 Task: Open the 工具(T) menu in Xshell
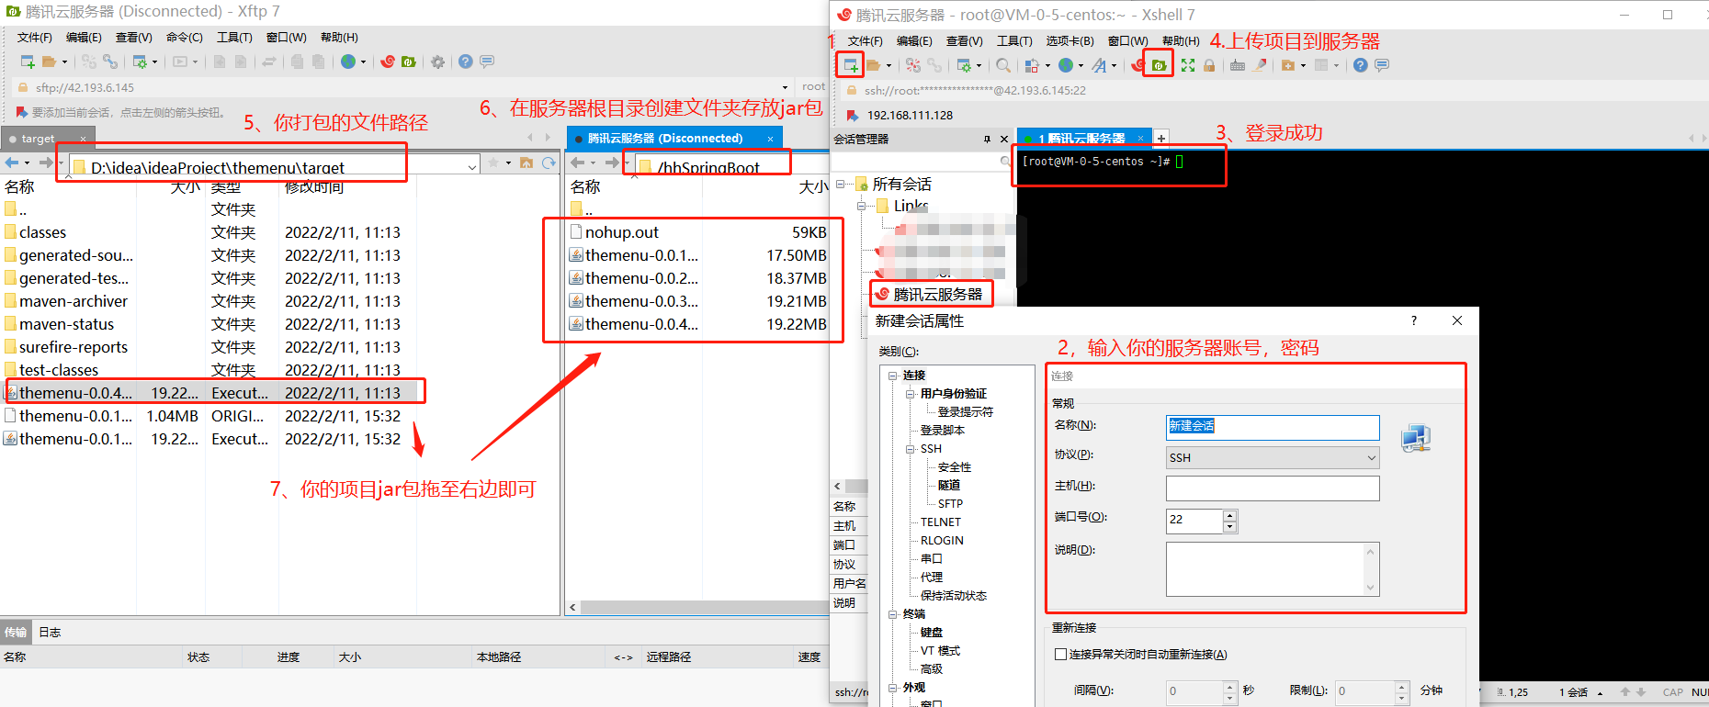click(1014, 41)
